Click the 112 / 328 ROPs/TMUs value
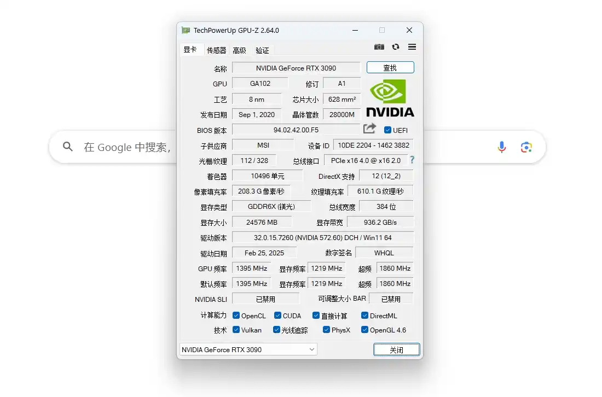 tap(254, 160)
